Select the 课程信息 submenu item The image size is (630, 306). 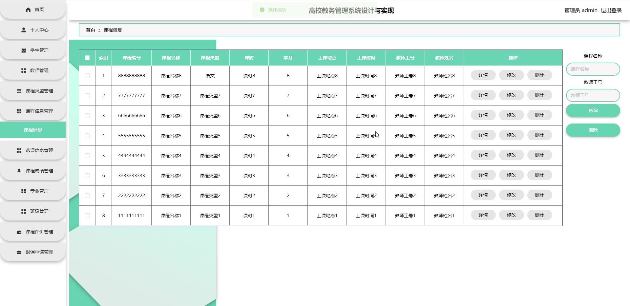pyautogui.click(x=33, y=130)
